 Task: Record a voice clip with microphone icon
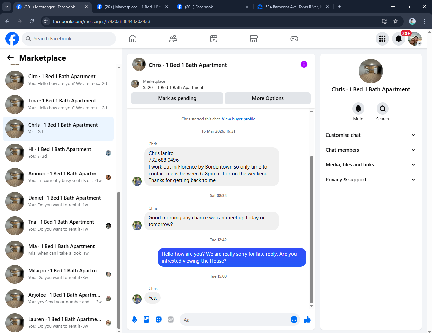point(134,320)
